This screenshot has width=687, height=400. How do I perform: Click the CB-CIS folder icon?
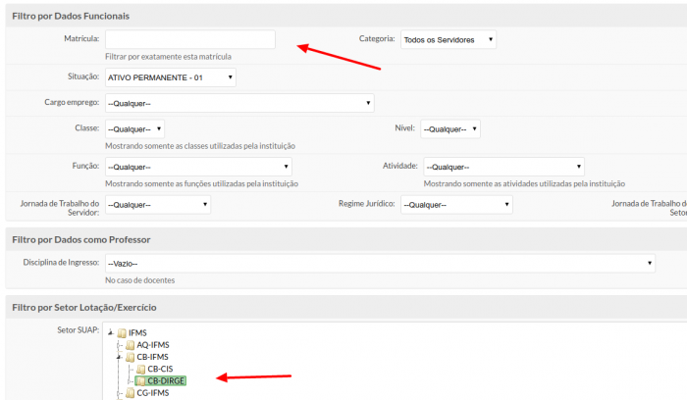coord(139,369)
